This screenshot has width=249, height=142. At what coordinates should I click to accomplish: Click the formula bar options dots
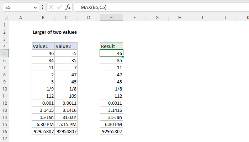tap(43, 7)
